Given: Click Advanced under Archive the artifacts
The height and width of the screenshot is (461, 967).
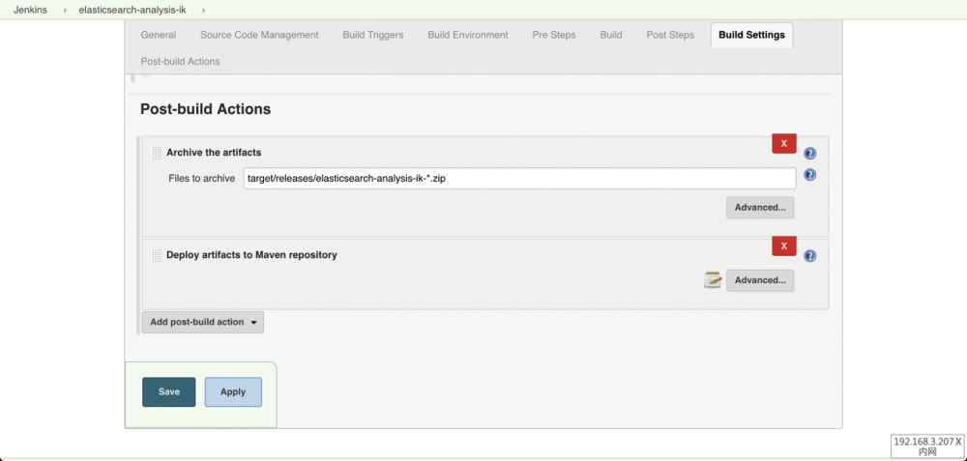Looking at the screenshot, I should 760,208.
